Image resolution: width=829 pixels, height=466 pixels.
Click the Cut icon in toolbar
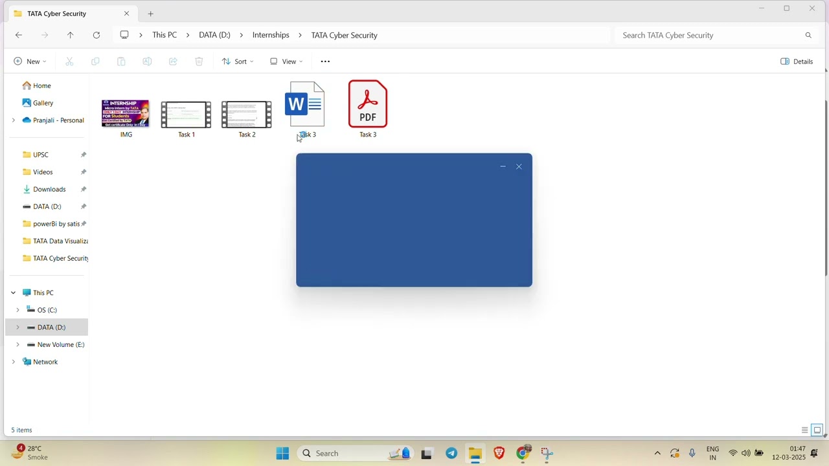(69, 61)
